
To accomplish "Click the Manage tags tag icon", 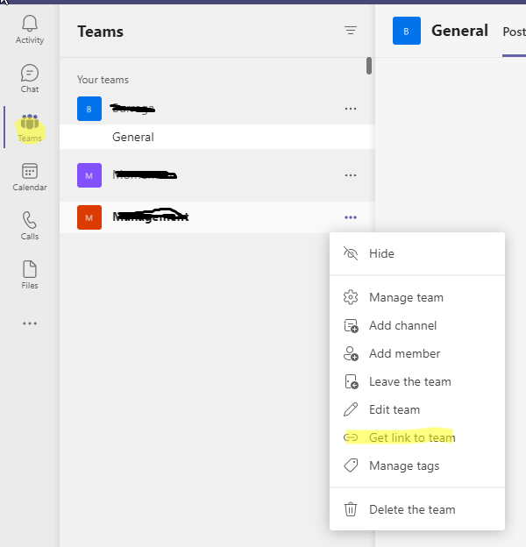I will click(351, 465).
